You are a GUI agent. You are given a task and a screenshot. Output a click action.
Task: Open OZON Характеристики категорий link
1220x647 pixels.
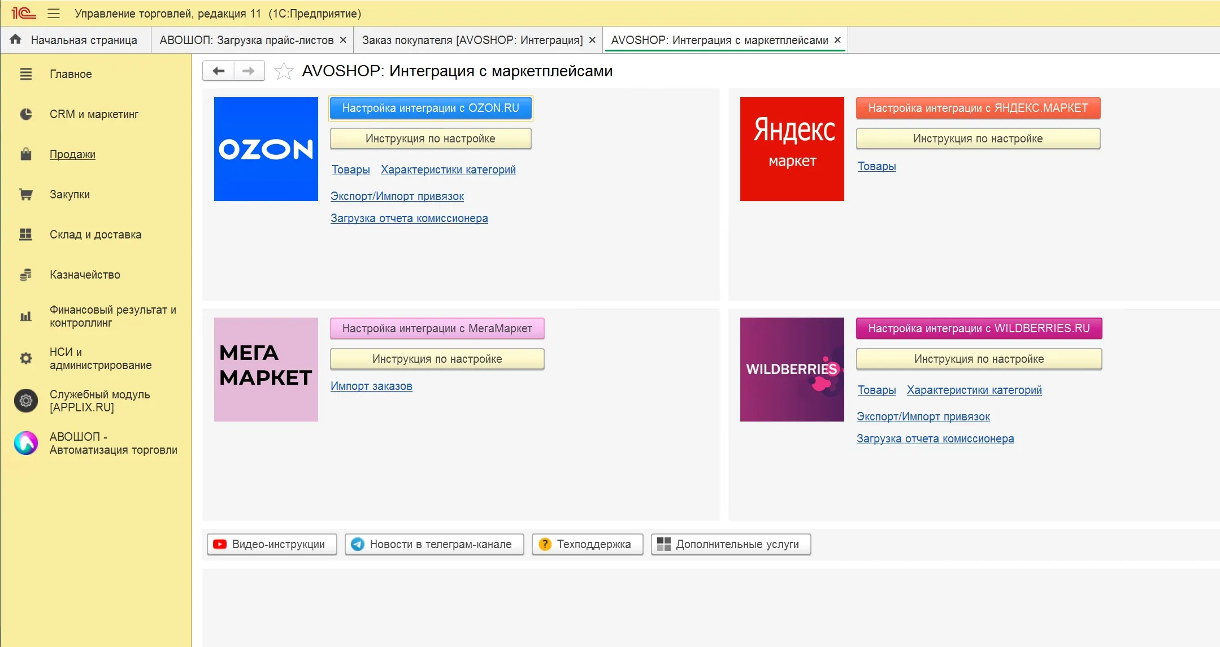pos(448,170)
